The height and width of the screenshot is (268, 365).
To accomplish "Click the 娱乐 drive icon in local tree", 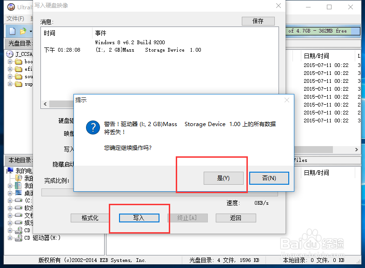I will point(19,222).
